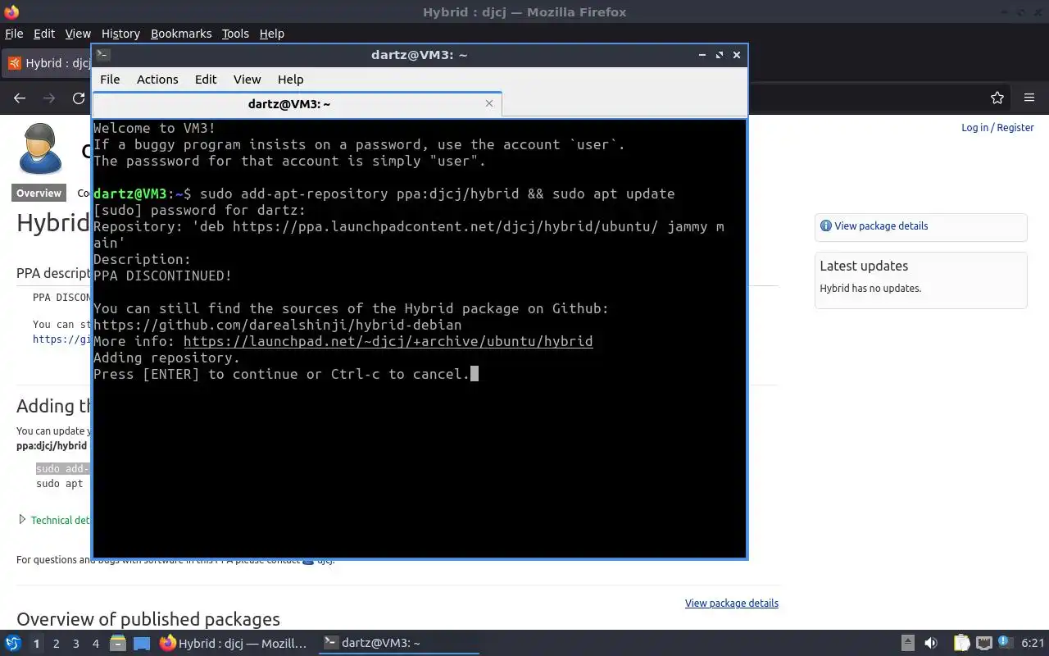Click Log in / Register link

pos(997,128)
